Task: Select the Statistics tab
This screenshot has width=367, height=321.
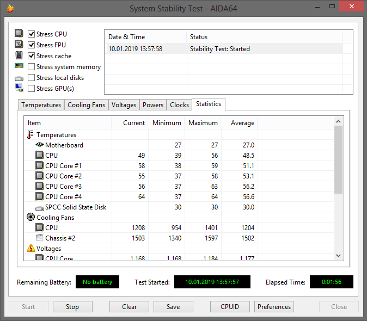Action: (x=209, y=104)
